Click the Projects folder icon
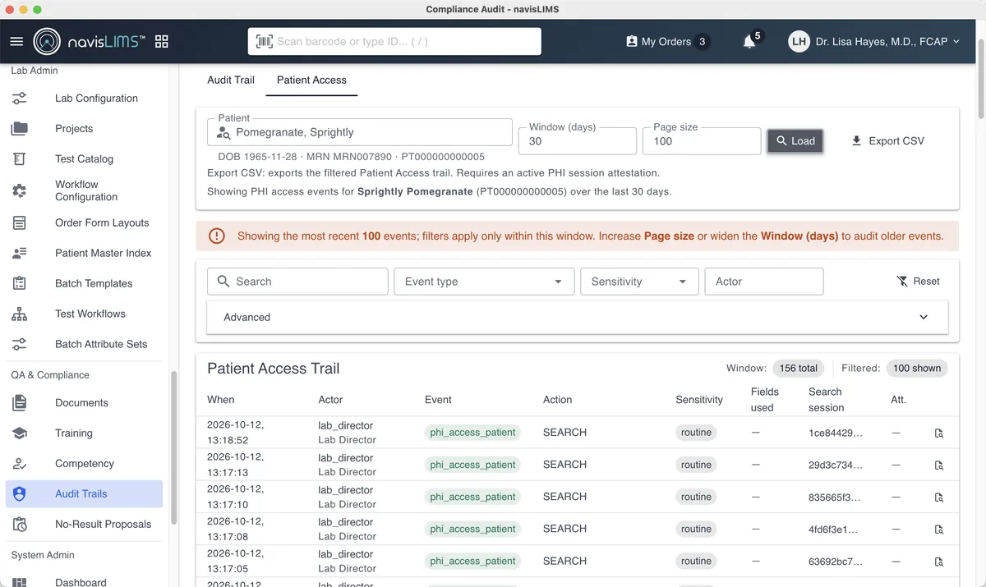The width and height of the screenshot is (986, 587). pos(20,129)
